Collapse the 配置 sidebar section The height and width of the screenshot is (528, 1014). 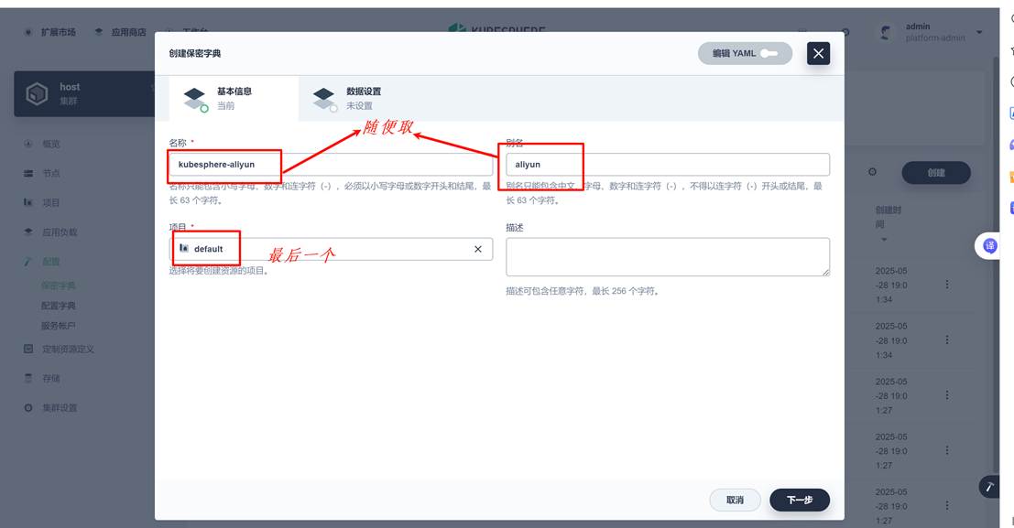[x=51, y=261]
